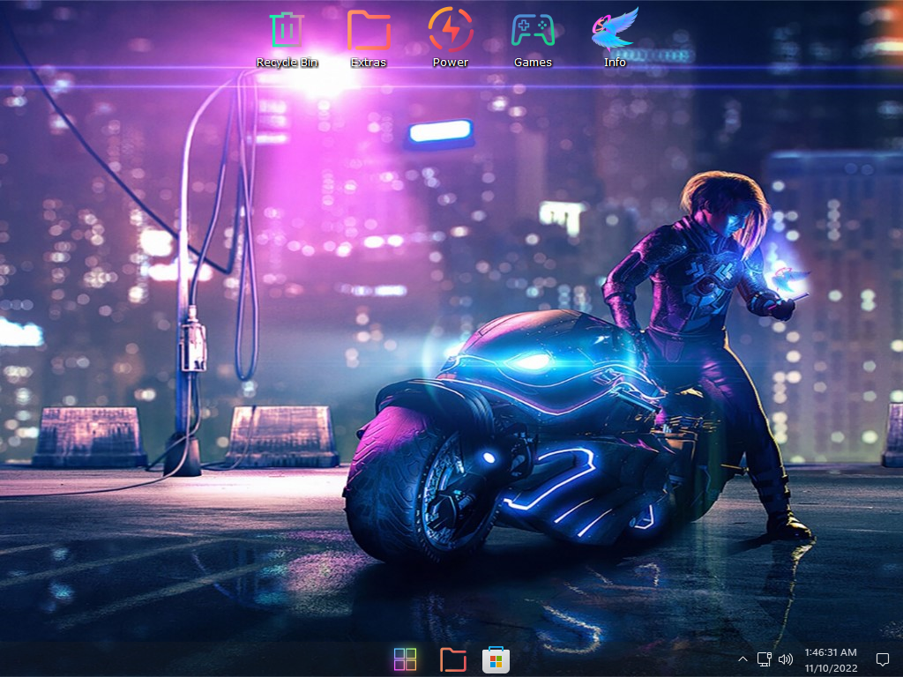Open the notification center icon
The width and height of the screenshot is (903, 677).
tap(882, 659)
